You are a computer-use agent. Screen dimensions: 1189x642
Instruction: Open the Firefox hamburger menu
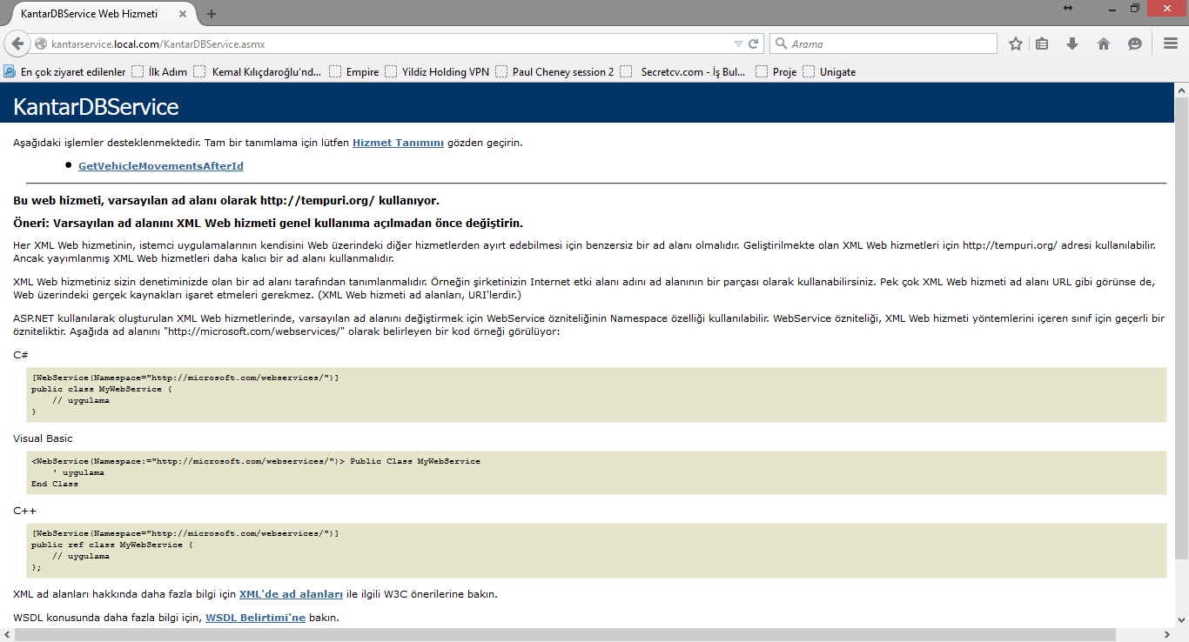[1171, 43]
